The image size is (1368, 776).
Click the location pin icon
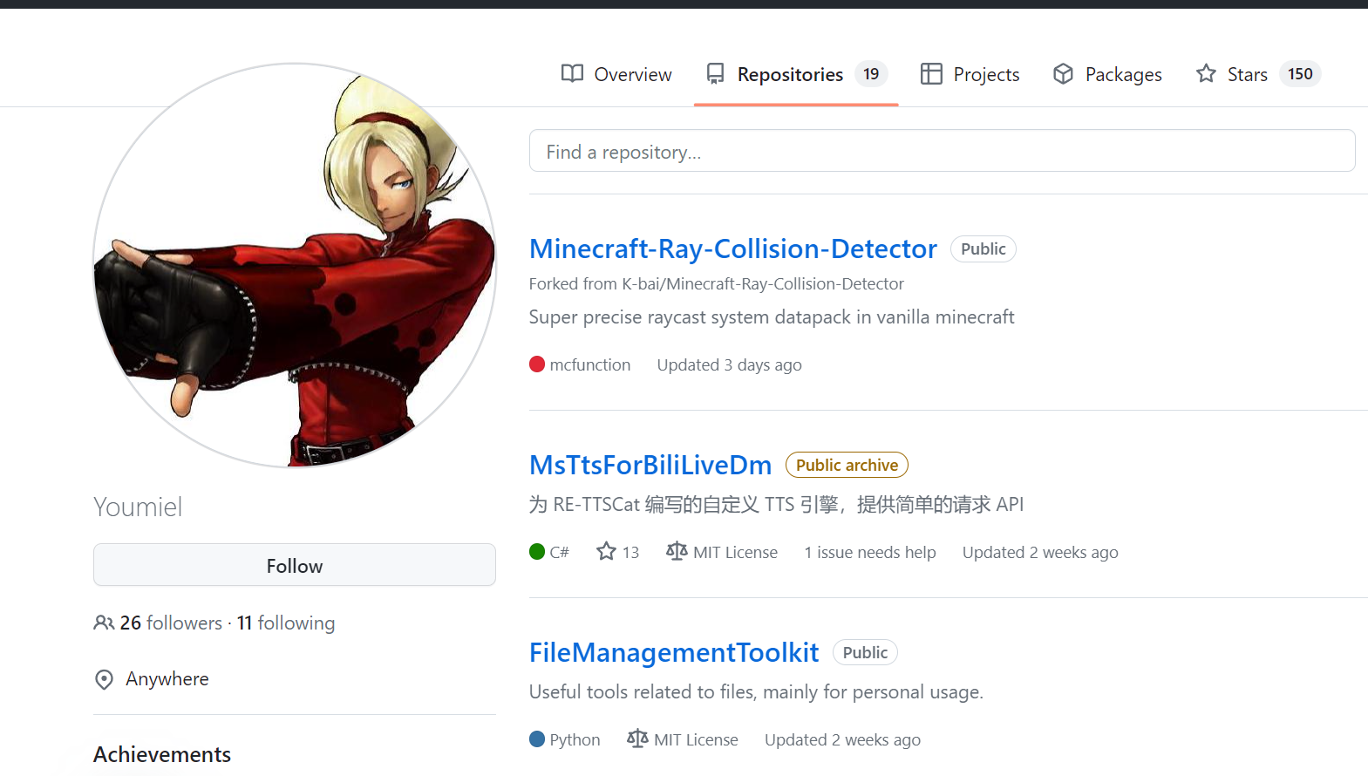tap(104, 679)
